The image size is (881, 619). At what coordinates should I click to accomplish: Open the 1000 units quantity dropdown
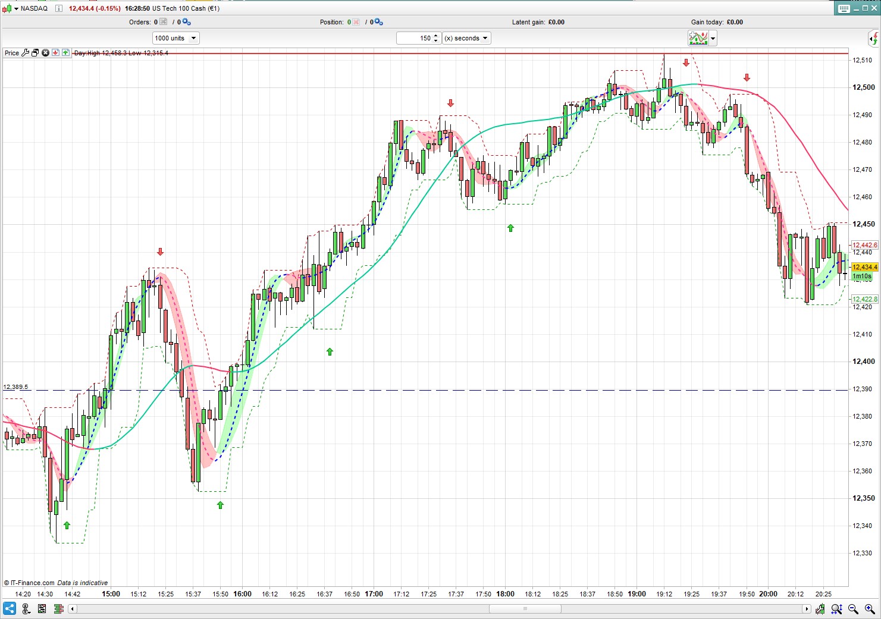tap(175, 38)
